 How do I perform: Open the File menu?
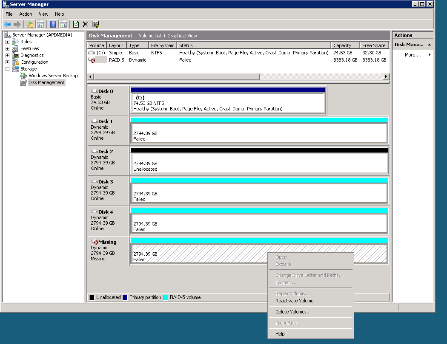9,14
